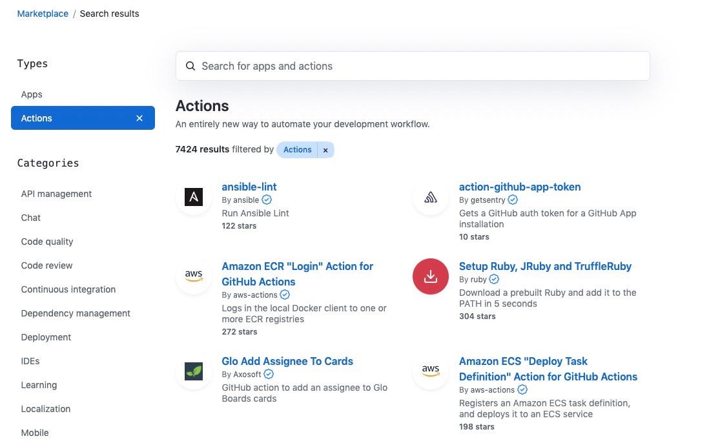The height and width of the screenshot is (445, 720).
Task: Click the "122 stars" text
Action: pos(239,226)
